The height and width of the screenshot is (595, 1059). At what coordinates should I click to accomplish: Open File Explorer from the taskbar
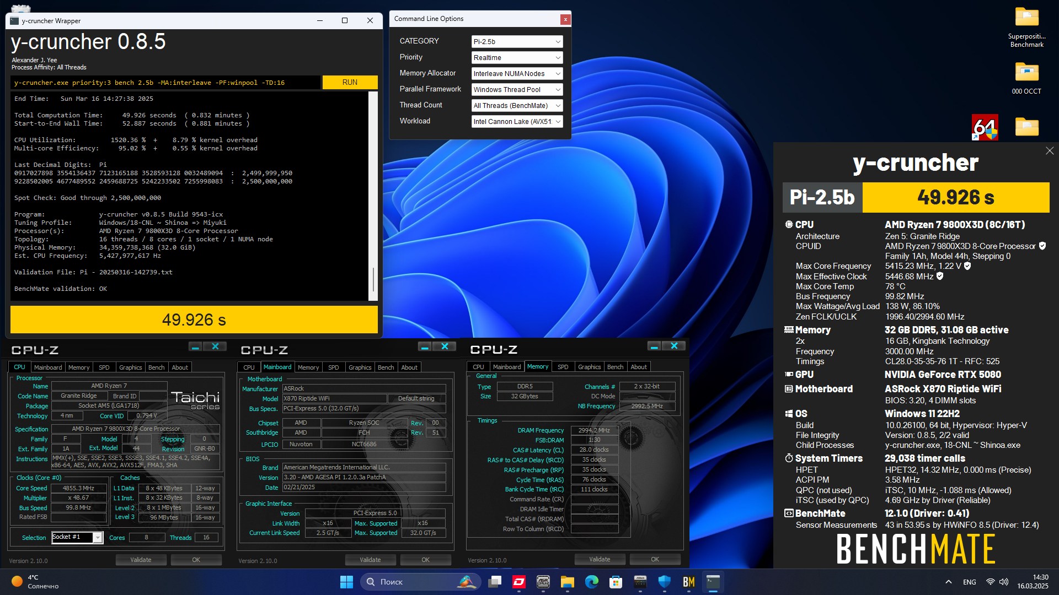tap(568, 582)
